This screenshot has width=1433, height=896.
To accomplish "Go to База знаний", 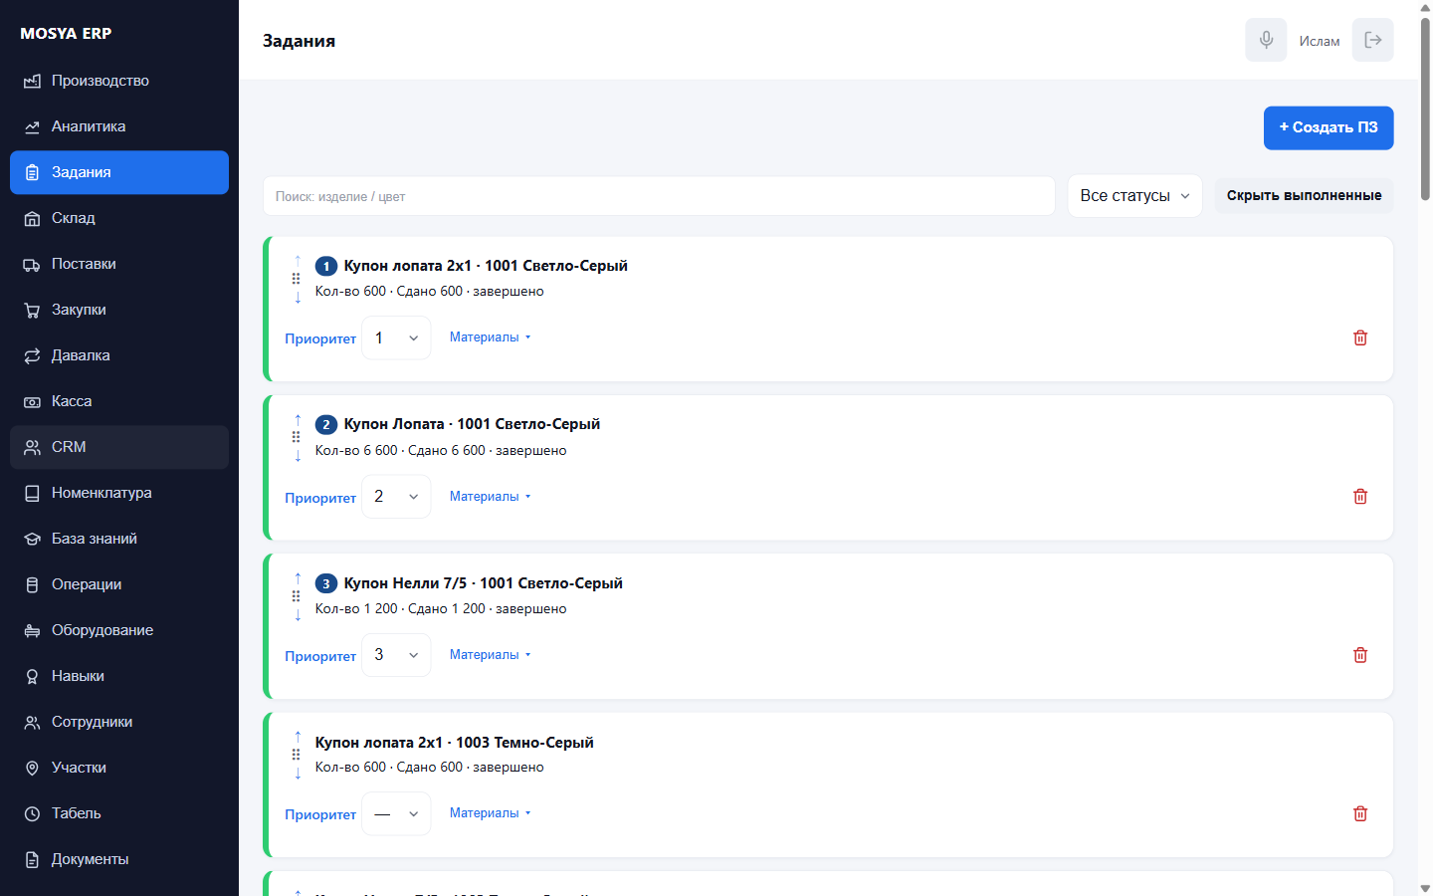I will (x=119, y=539).
